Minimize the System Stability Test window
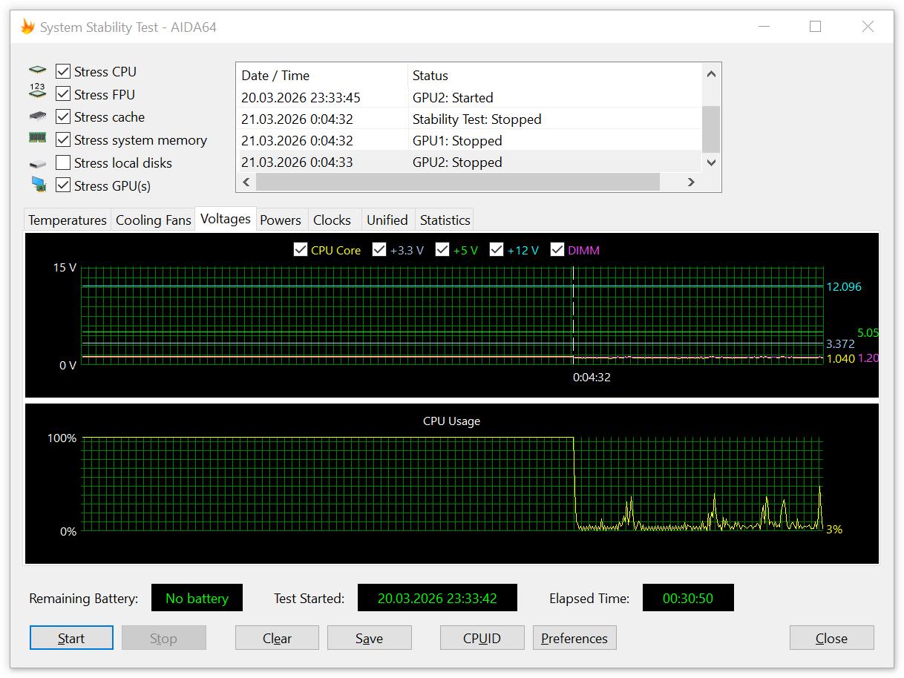This screenshot has width=904, height=678. click(765, 27)
